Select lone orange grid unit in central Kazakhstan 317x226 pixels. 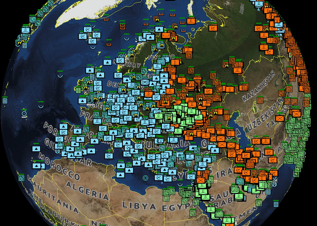click(x=260, y=100)
